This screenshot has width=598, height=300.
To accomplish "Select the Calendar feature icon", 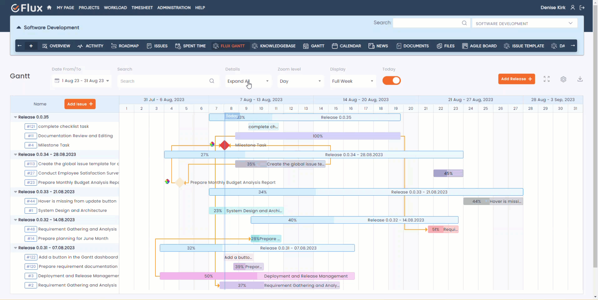I will pyautogui.click(x=334, y=46).
